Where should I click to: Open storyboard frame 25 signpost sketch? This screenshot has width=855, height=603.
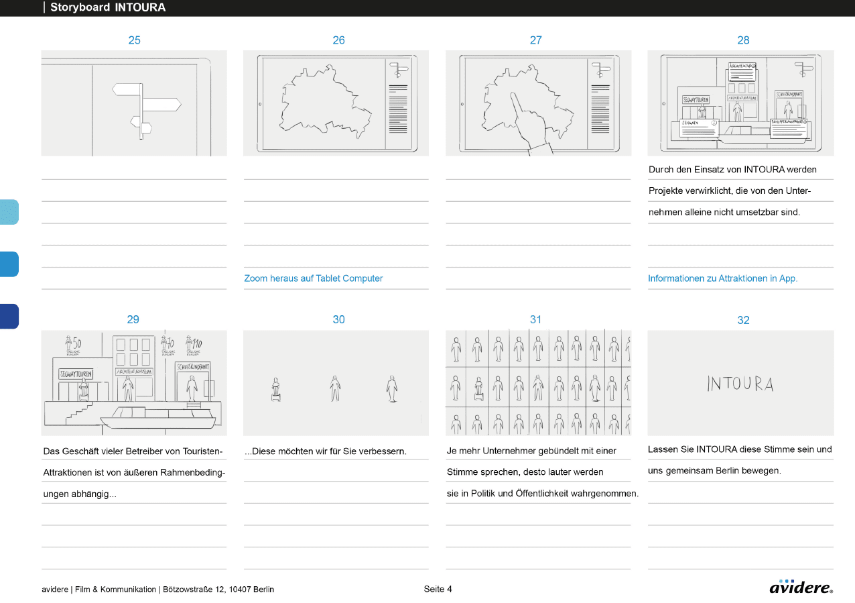[134, 103]
